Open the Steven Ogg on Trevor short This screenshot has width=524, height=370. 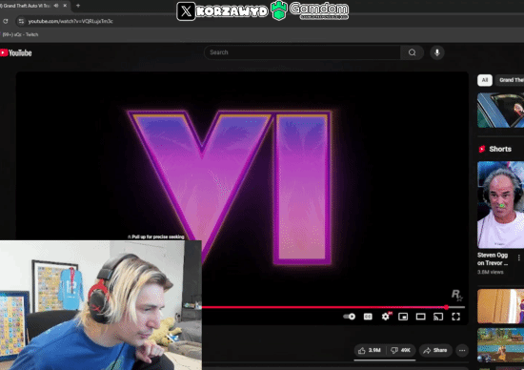coord(500,205)
